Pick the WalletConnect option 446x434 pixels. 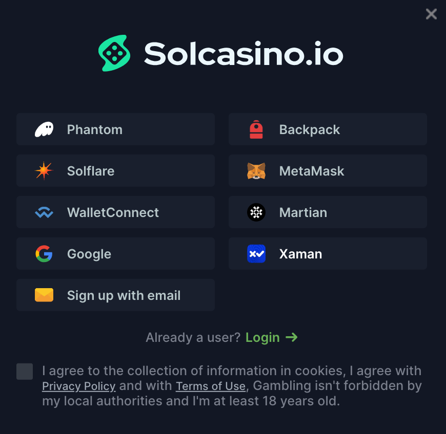[x=115, y=212]
